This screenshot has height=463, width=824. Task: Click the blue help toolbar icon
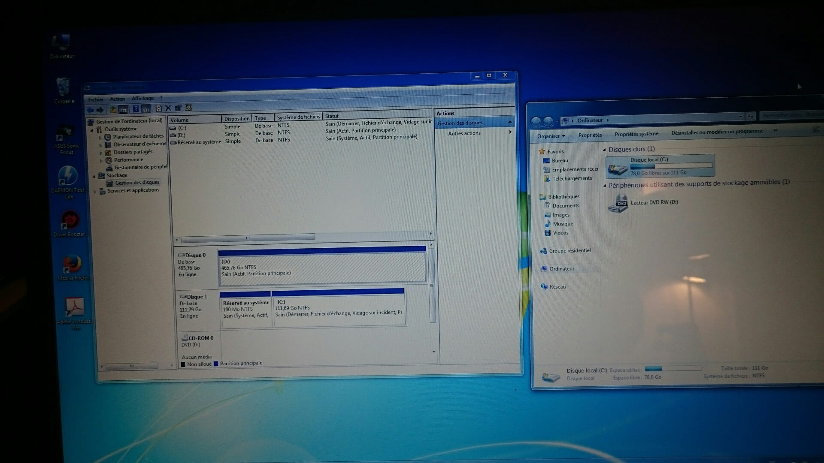coord(136,109)
